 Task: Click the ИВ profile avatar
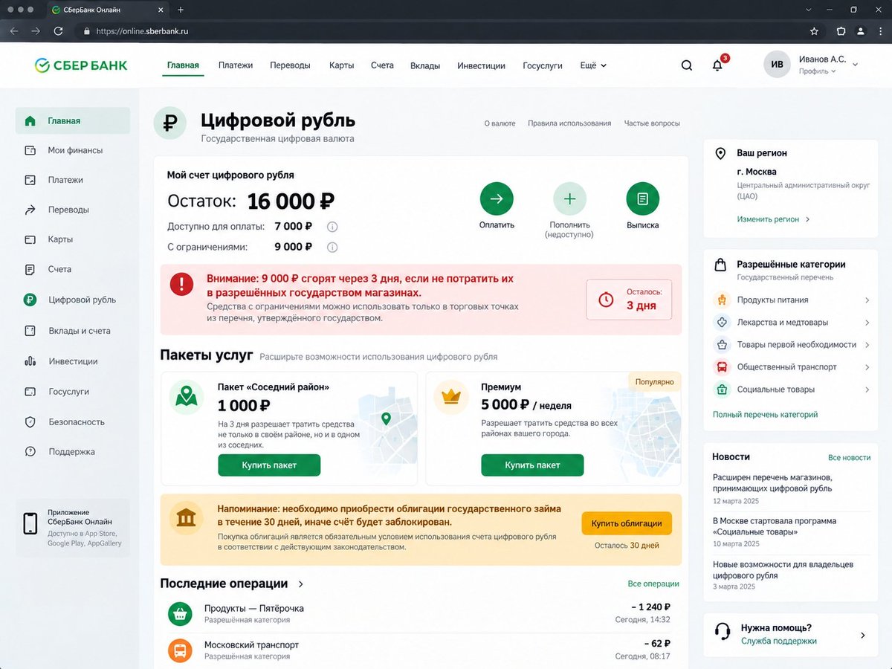(x=777, y=65)
